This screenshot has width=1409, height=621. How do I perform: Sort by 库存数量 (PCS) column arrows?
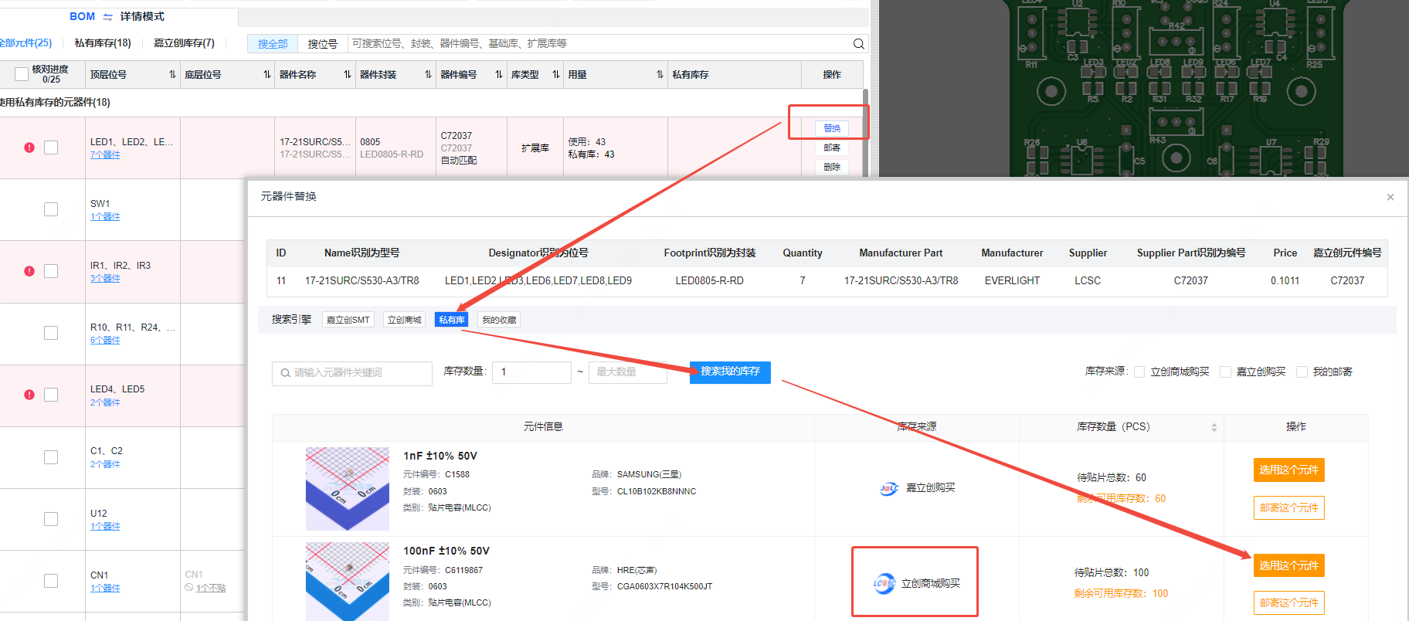pyautogui.click(x=1214, y=427)
